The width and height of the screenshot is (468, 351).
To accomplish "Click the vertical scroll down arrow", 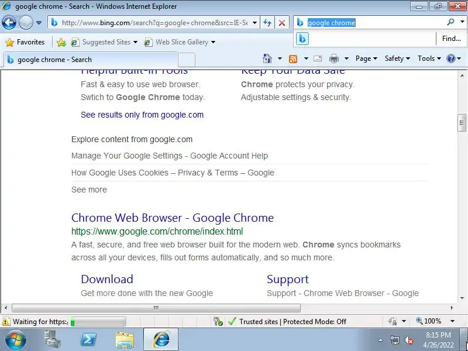I will 462,298.
